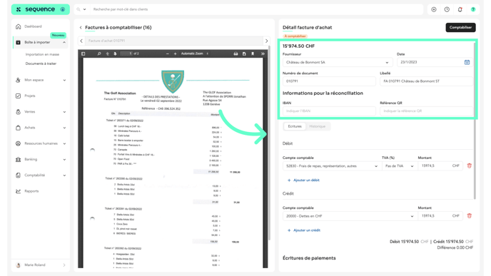
Task: Show next invoice with right chevron
Action: [x=266, y=41]
